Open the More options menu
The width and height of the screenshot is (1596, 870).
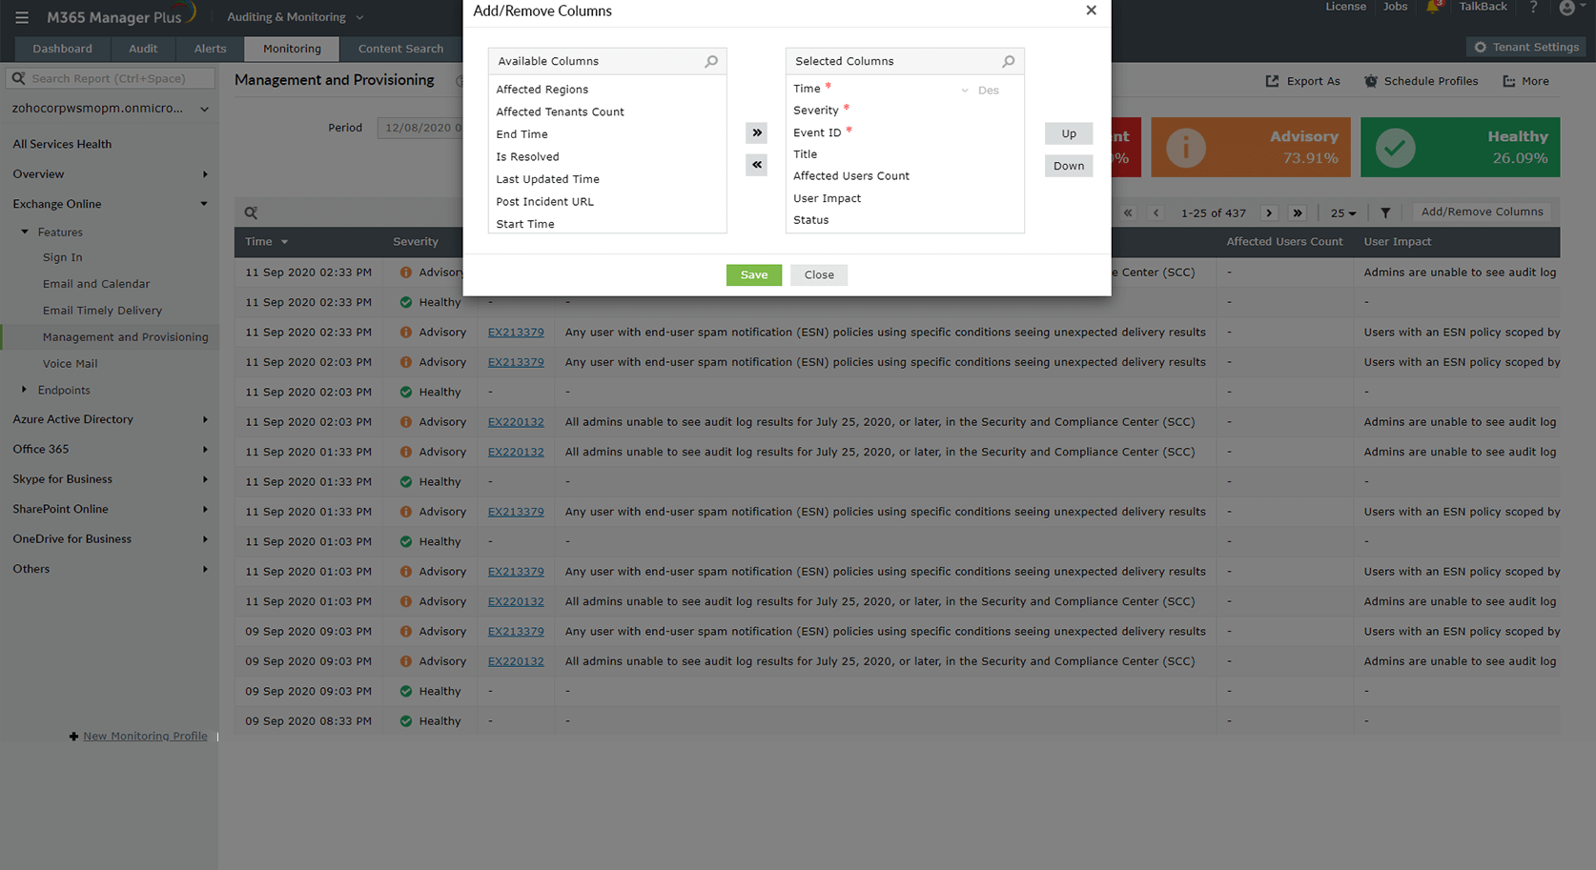(1525, 81)
